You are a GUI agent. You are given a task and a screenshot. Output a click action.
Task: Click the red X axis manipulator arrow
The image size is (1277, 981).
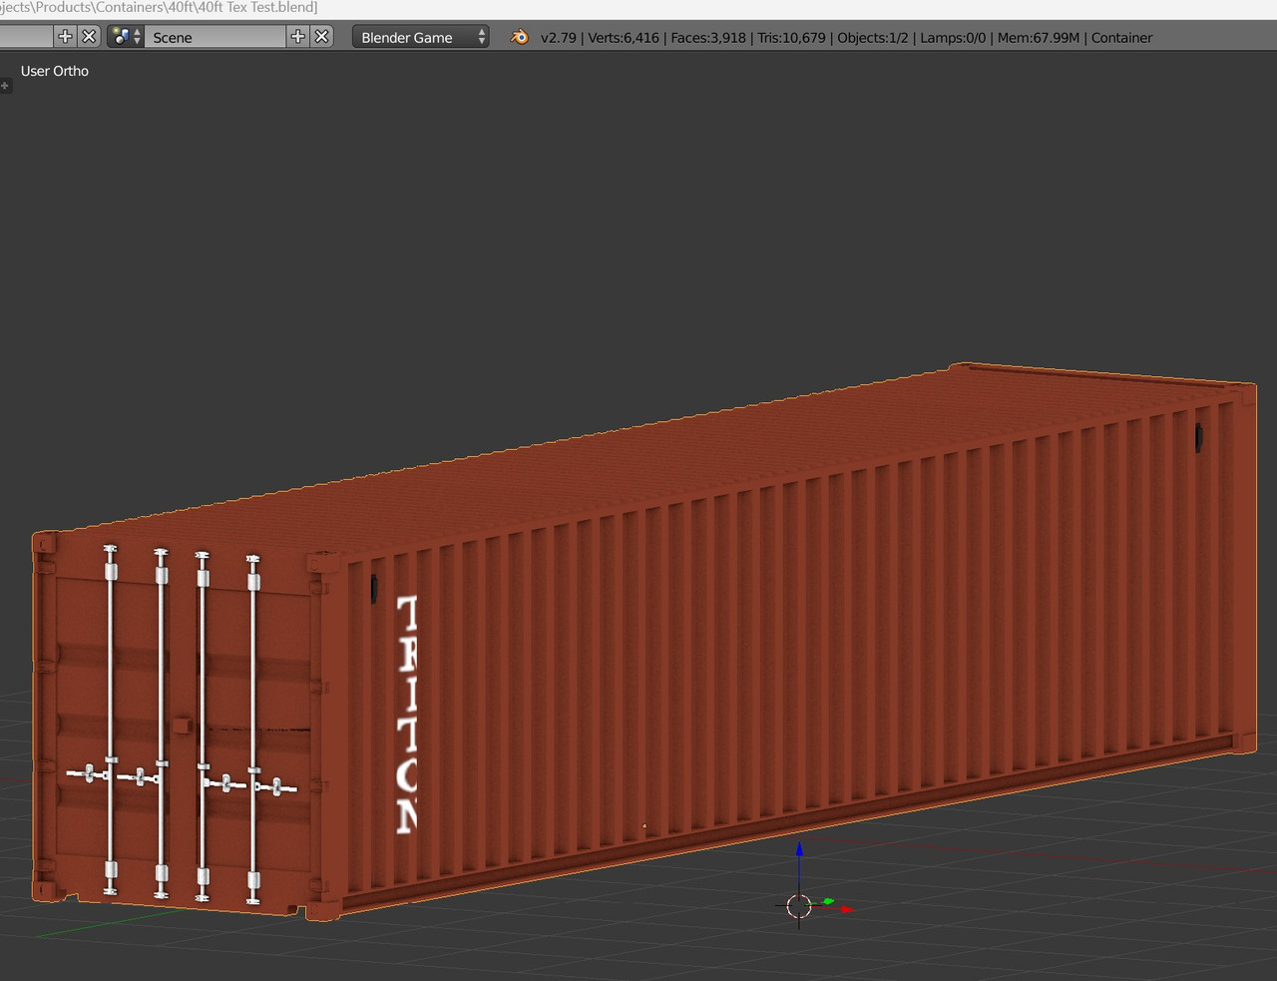point(847,909)
